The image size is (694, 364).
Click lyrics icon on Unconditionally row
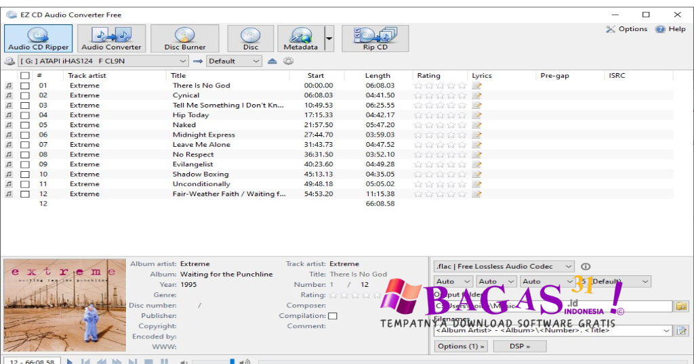(476, 184)
